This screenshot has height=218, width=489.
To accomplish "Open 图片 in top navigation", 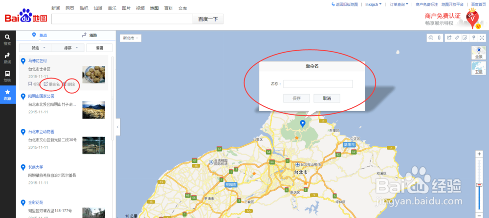I will pyautogui.click(x=126, y=8).
